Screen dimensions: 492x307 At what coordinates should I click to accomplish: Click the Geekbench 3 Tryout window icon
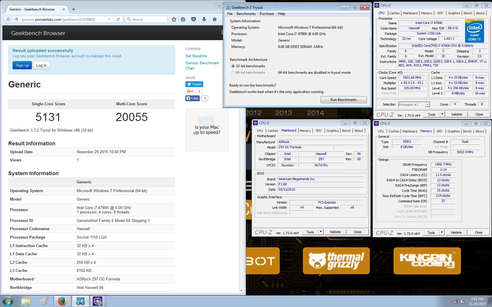[228, 7]
